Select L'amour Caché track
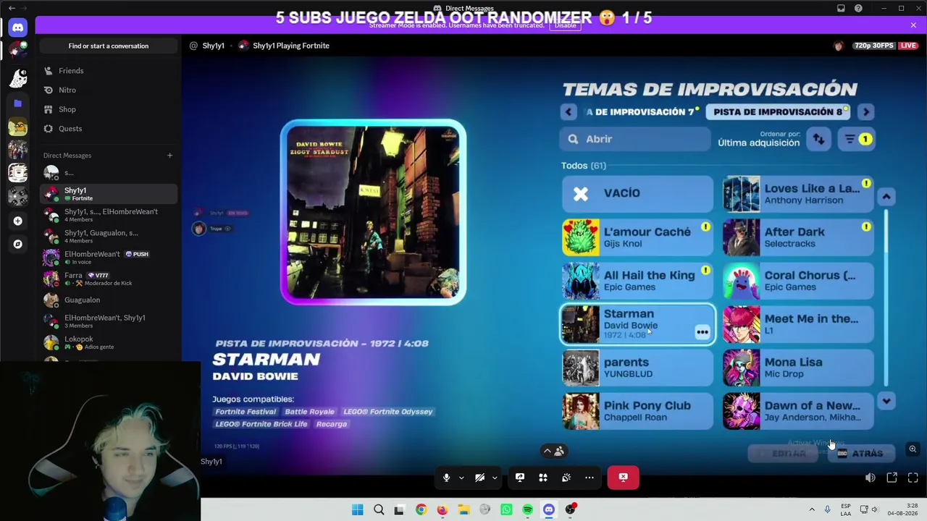Image resolution: width=927 pixels, height=521 pixels. pos(638,237)
